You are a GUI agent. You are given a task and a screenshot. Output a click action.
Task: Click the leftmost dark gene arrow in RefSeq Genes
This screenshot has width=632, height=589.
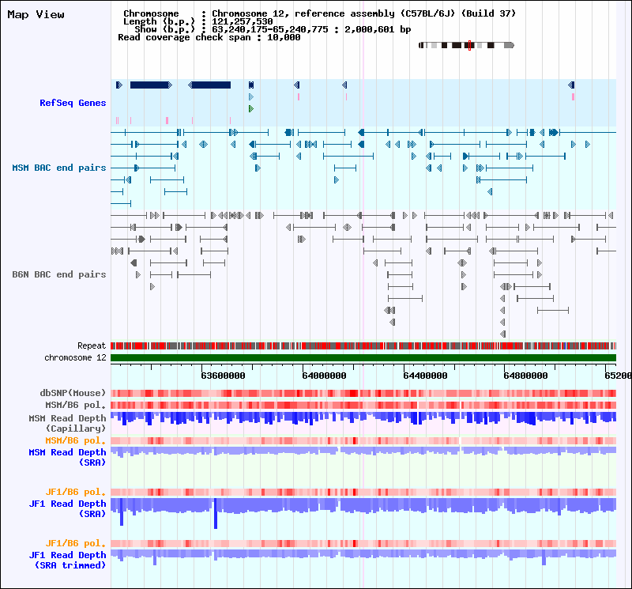[x=119, y=85]
